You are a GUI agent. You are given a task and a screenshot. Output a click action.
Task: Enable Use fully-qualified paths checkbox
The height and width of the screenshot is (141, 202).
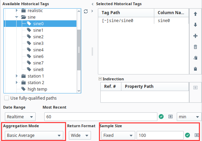click(7, 98)
